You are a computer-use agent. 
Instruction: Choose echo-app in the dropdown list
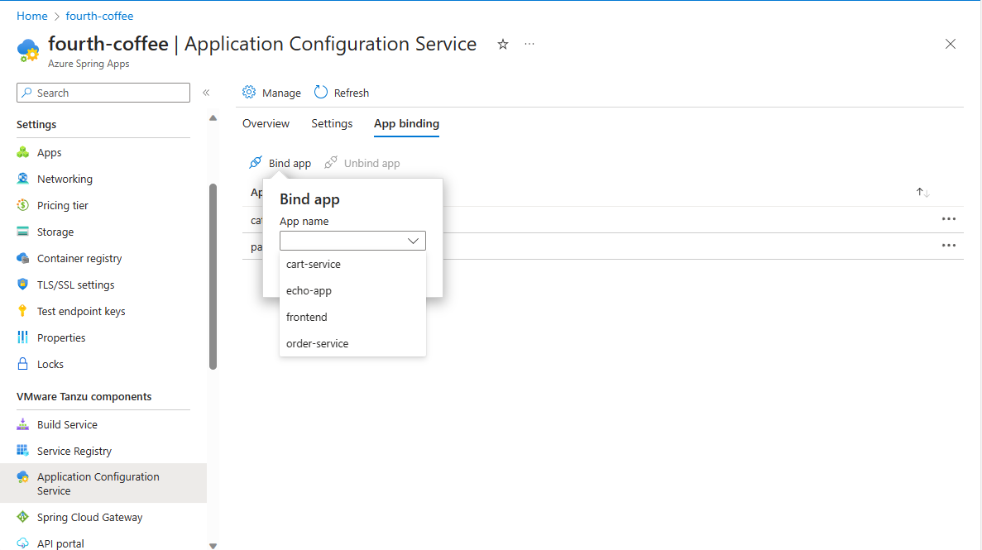pyautogui.click(x=309, y=290)
